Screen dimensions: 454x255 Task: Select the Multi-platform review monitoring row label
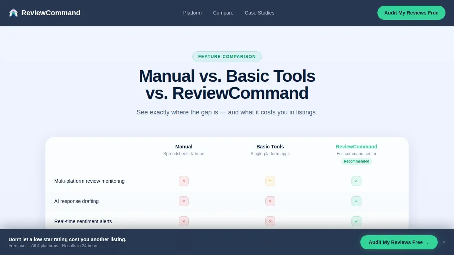[x=89, y=181]
